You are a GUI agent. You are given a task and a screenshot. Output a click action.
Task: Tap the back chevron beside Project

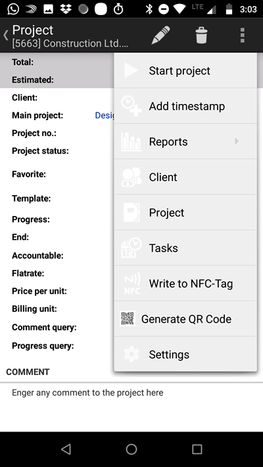tap(6, 35)
